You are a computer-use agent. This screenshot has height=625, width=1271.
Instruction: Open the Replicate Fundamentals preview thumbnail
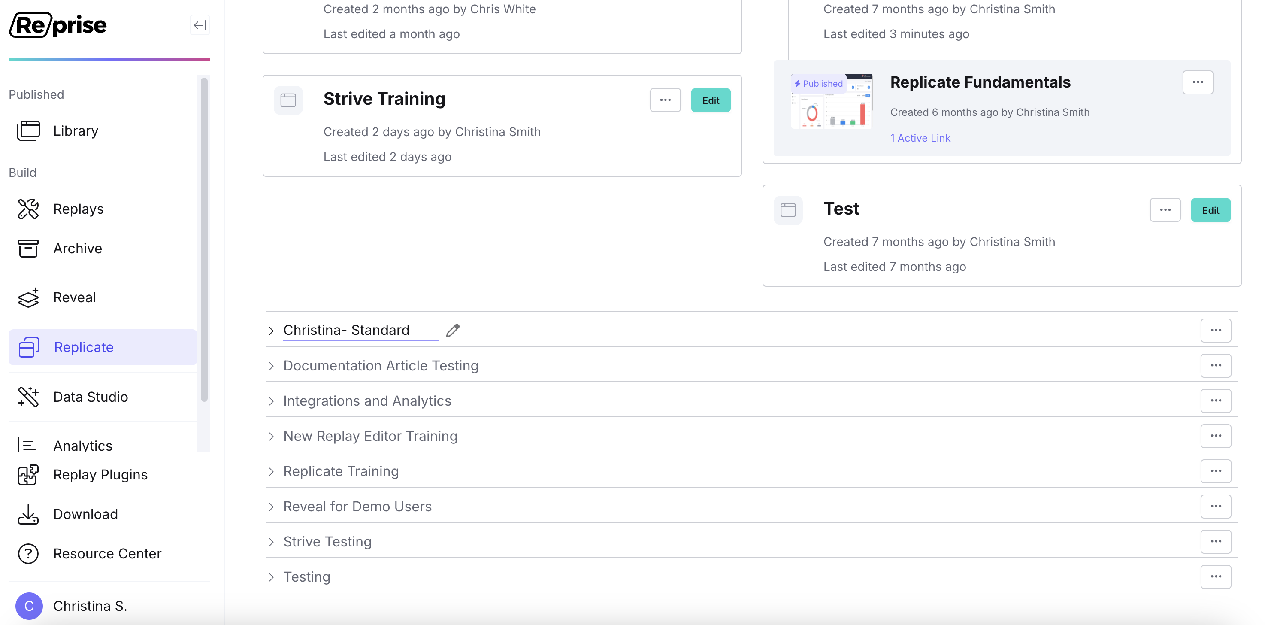[831, 101]
